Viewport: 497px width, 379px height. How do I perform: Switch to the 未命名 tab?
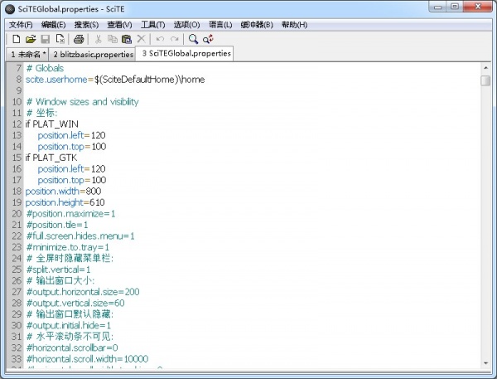tap(28, 54)
